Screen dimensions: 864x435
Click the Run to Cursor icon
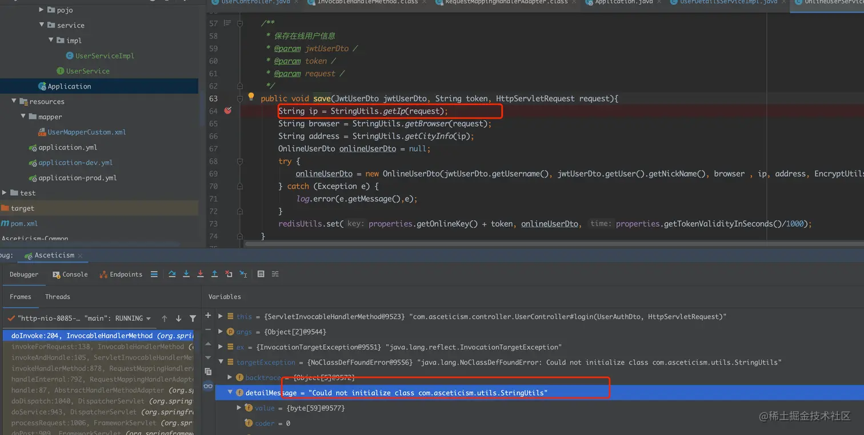[x=243, y=274]
